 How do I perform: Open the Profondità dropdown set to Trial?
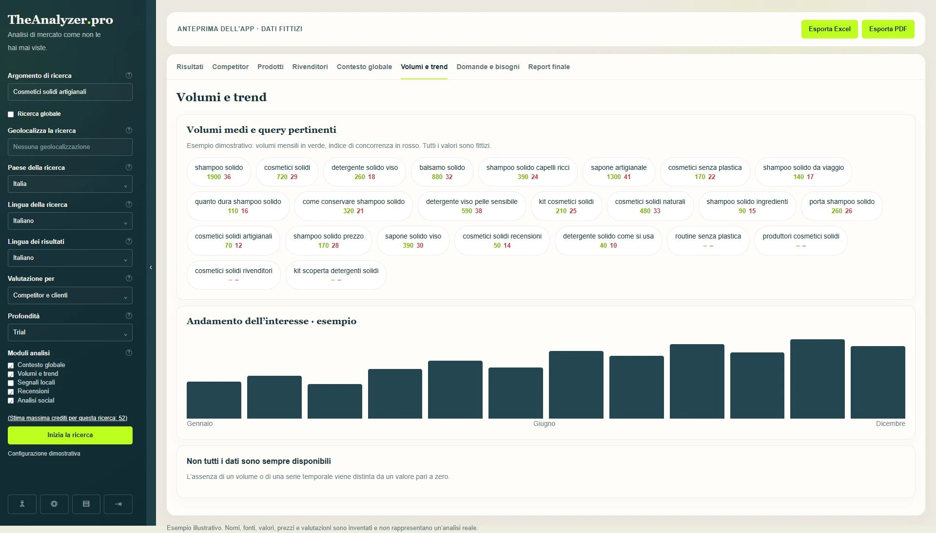(x=70, y=332)
